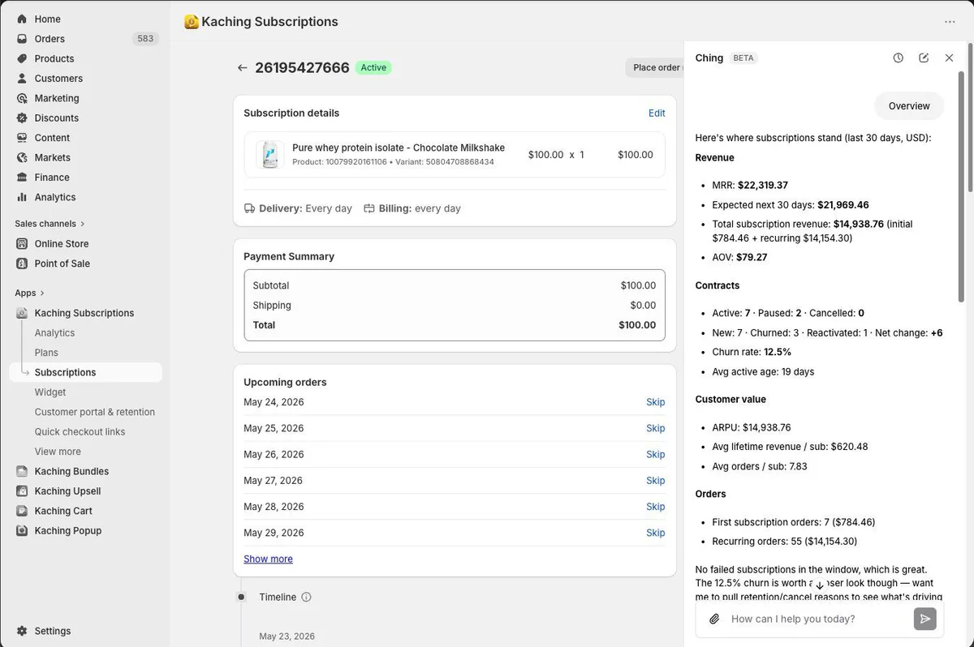Click the Finance bank icon

point(22,178)
